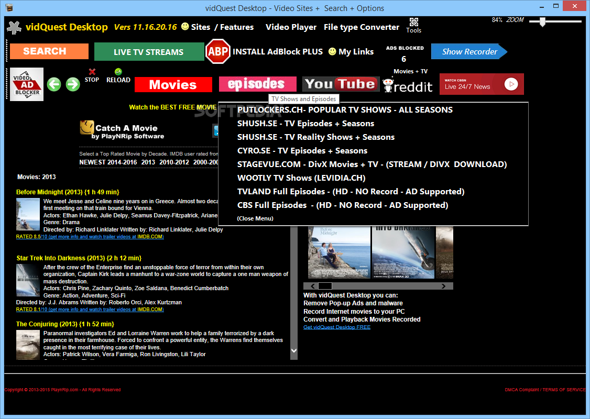Select TVLAND Full Episodes entry
This screenshot has height=419, width=590.
pos(351,192)
